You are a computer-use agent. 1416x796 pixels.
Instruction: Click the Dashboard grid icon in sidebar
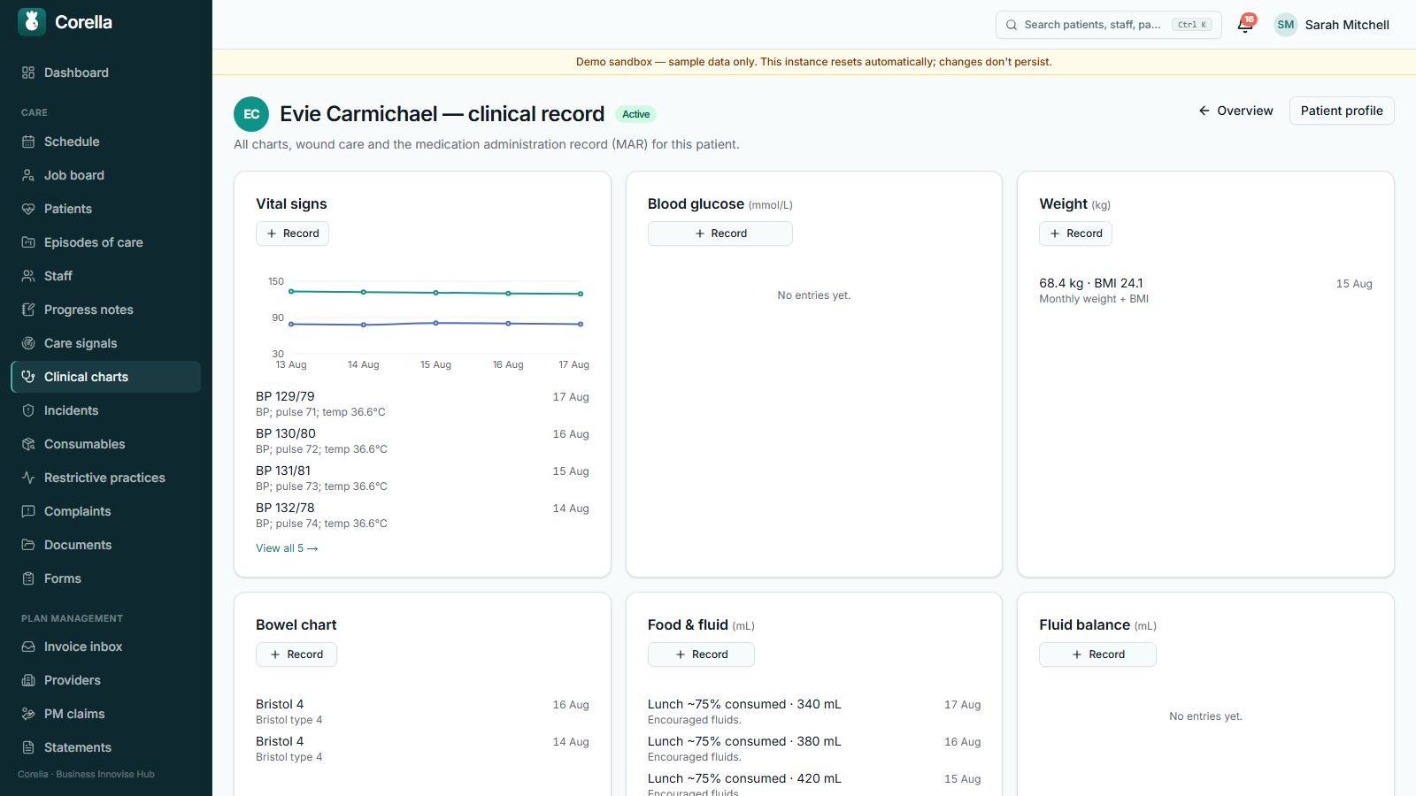click(28, 73)
